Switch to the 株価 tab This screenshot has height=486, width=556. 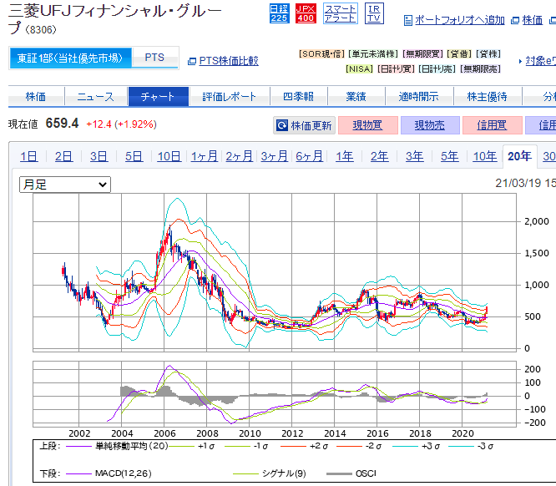[36, 97]
